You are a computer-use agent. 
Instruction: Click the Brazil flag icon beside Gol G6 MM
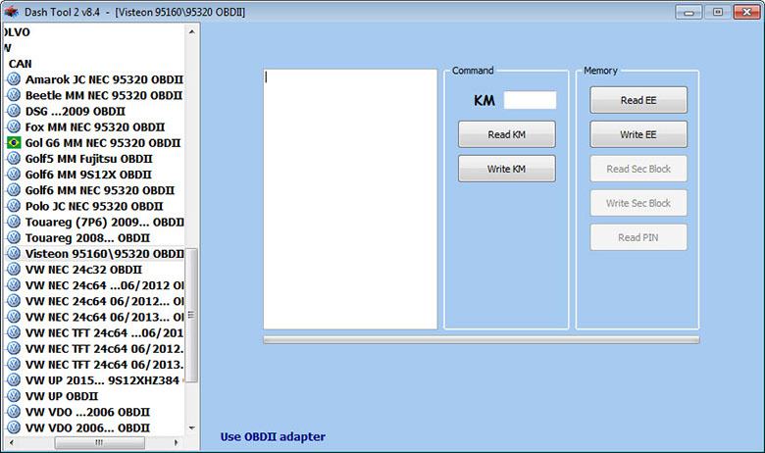(x=14, y=142)
